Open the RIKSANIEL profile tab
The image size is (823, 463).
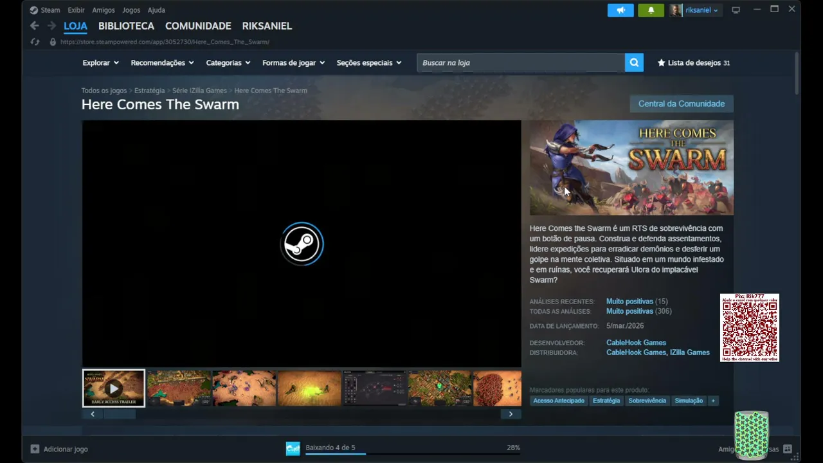pos(267,26)
